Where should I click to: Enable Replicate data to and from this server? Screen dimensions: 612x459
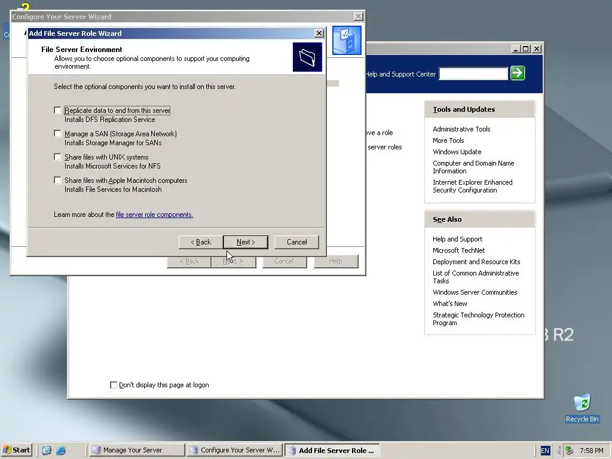coord(57,111)
